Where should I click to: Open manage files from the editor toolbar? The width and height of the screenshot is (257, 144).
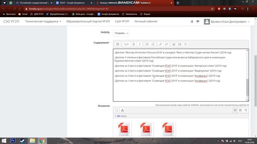pyautogui.click(x=186, y=44)
